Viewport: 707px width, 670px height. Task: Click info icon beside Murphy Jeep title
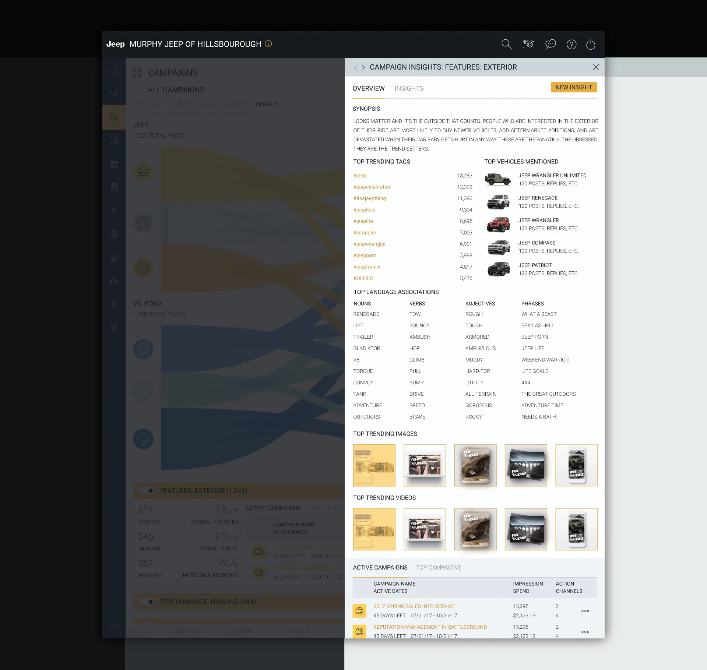click(x=268, y=44)
